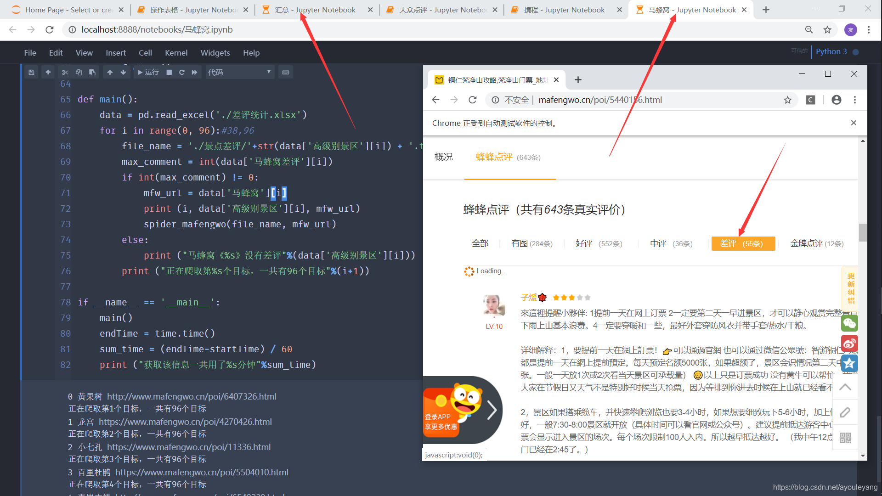Open the 代码 cell type dropdown
The image size is (882, 496).
point(239,72)
